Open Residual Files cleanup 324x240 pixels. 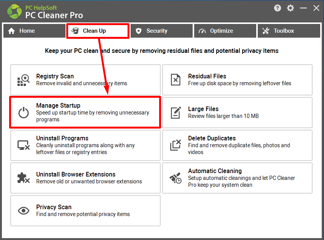point(238,80)
